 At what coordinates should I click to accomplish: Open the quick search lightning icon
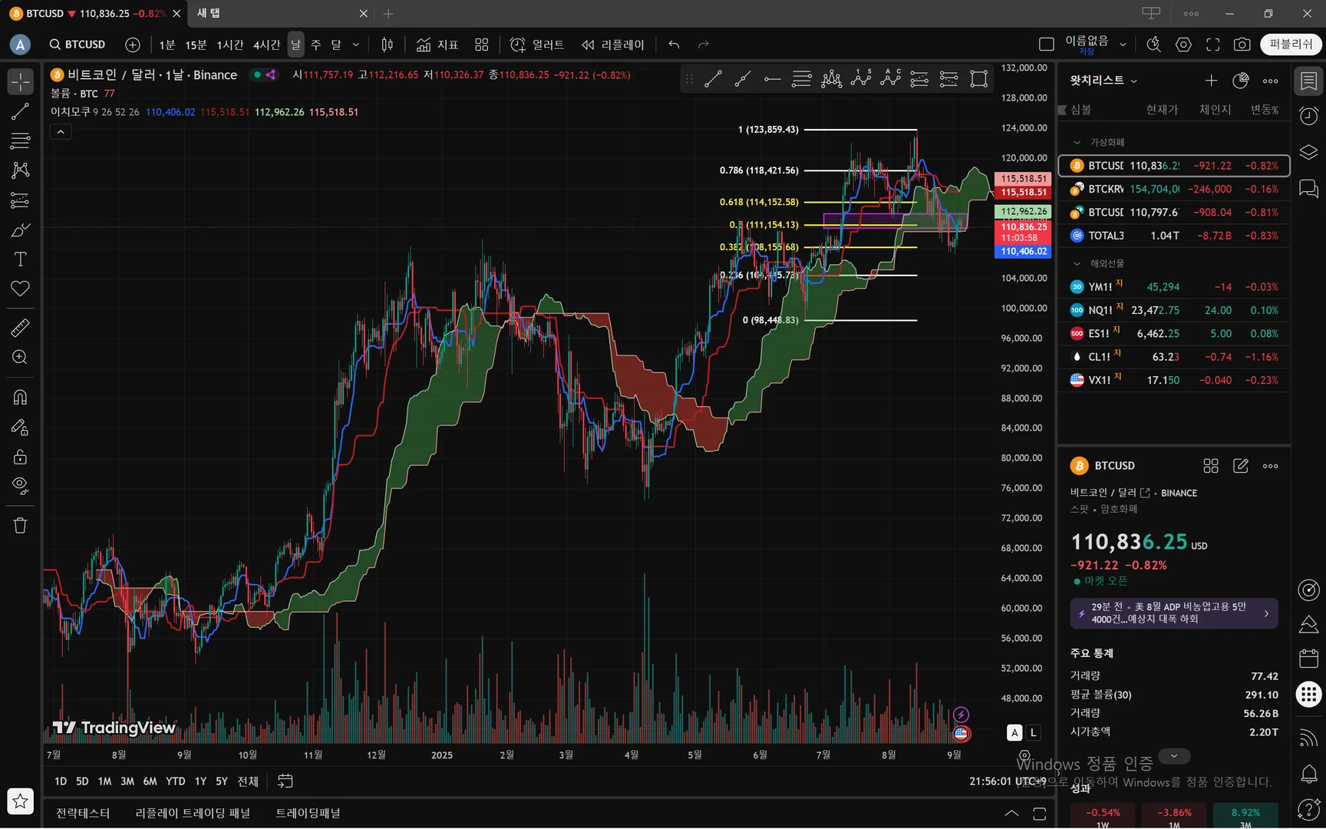[1153, 45]
